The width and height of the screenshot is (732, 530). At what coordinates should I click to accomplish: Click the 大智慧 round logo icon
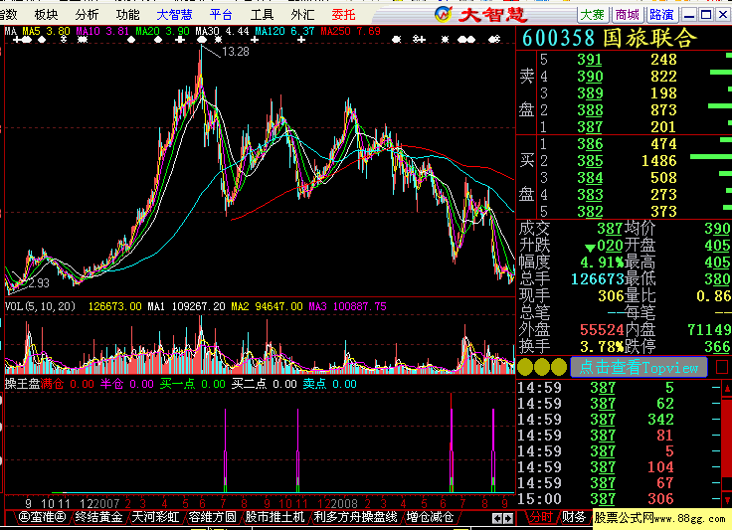tap(443, 15)
